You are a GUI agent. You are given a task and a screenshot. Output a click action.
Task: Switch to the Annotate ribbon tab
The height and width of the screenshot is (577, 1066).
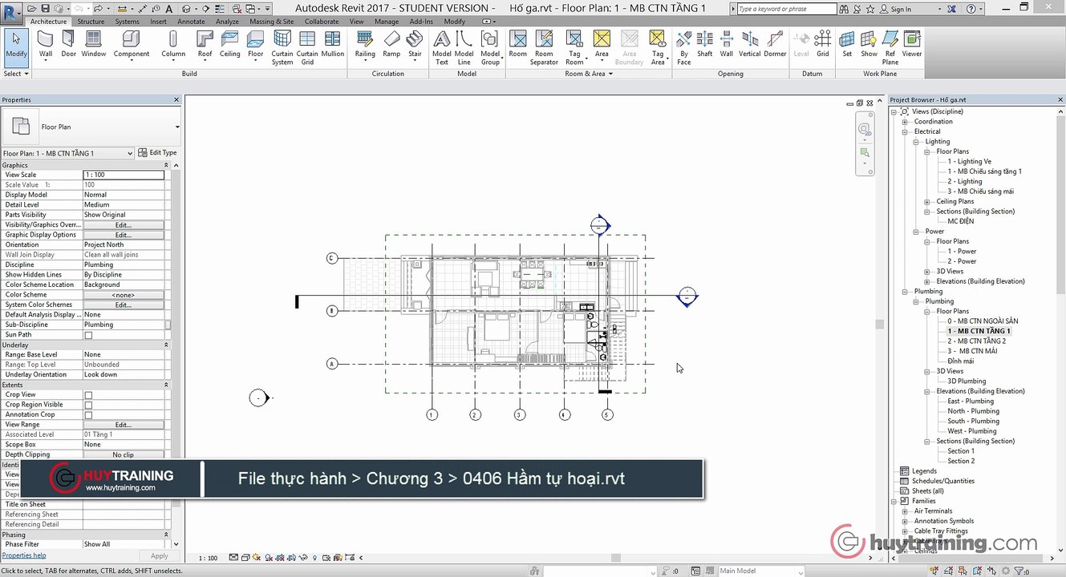(x=191, y=22)
